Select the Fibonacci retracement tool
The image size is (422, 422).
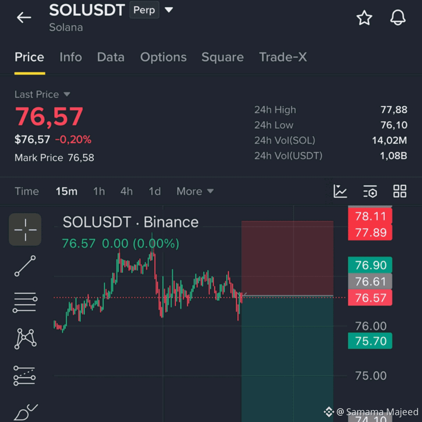(x=25, y=376)
